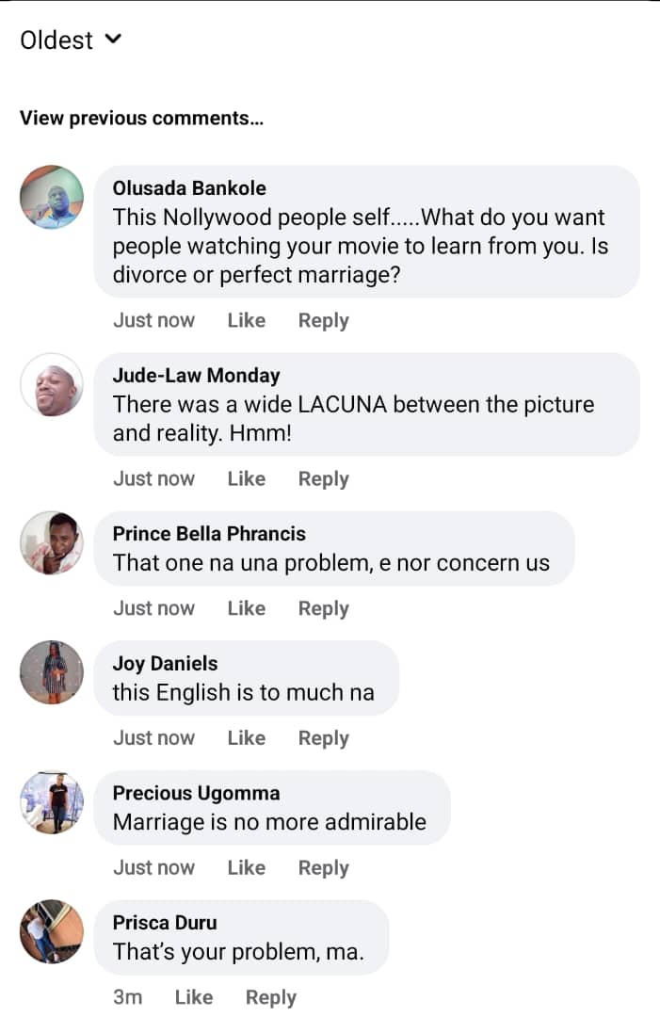Click the 3m timestamp on Prisca Duru's comment

tap(127, 996)
